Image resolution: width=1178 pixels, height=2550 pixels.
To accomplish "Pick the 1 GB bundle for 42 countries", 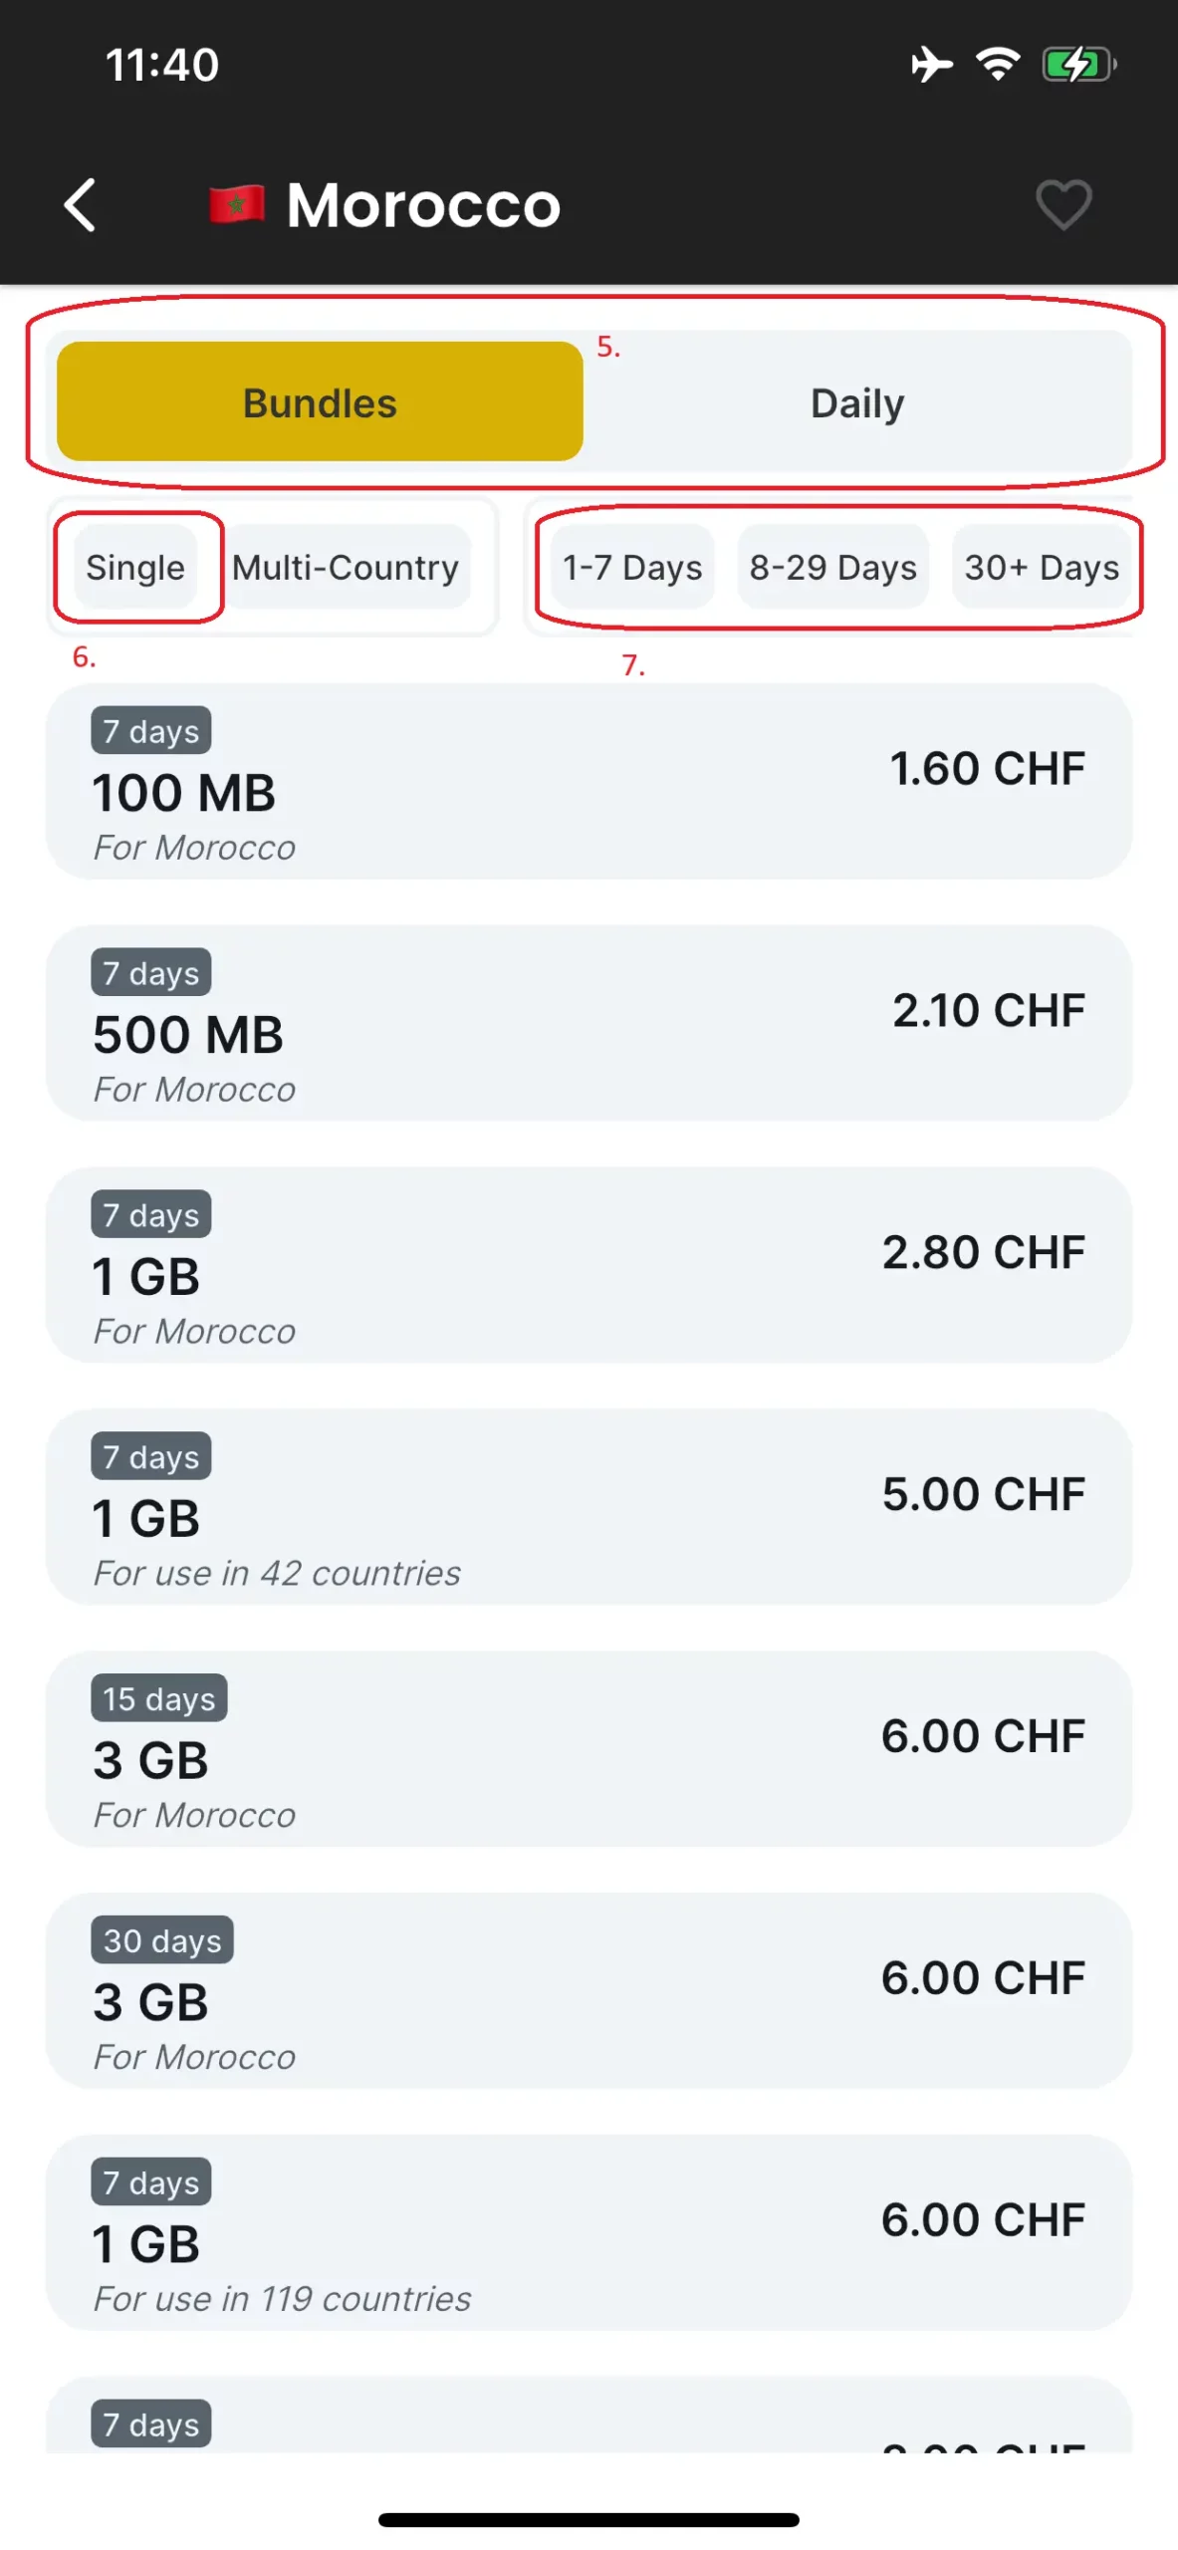I will pos(589,1507).
